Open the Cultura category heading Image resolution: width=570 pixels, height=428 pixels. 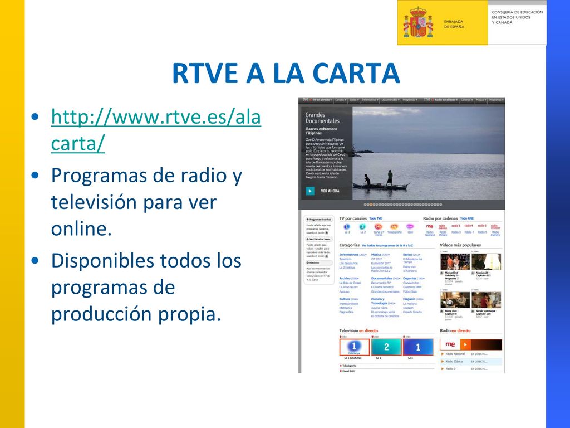[345, 299]
